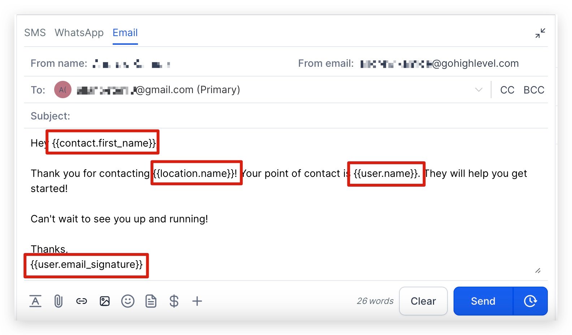Open the schedule send clock button
Image resolution: width=572 pixels, height=335 pixels.
(530, 301)
